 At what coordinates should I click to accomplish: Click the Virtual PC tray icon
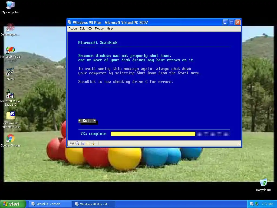pos(252,204)
